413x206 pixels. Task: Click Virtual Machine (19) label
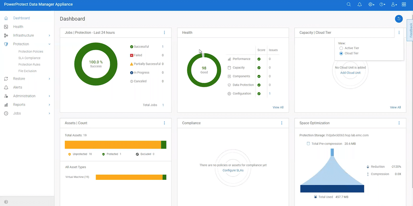77,177
